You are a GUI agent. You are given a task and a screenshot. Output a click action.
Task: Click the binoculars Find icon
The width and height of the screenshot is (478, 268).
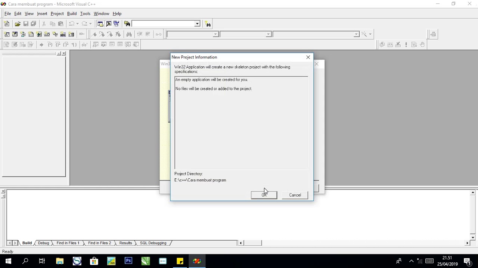tap(129, 34)
